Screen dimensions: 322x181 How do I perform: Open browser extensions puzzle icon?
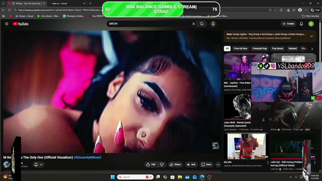(x=281, y=10)
